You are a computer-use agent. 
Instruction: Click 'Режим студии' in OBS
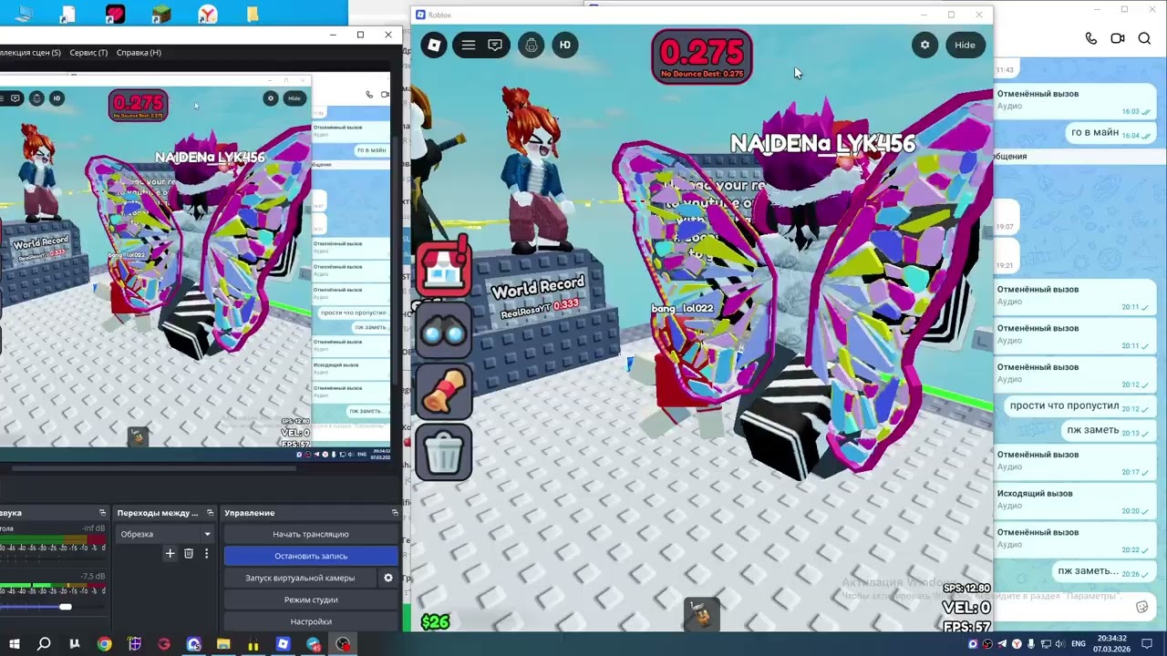click(311, 600)
